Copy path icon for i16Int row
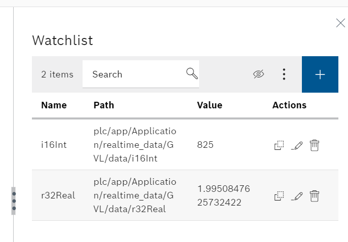 [279, 145]
